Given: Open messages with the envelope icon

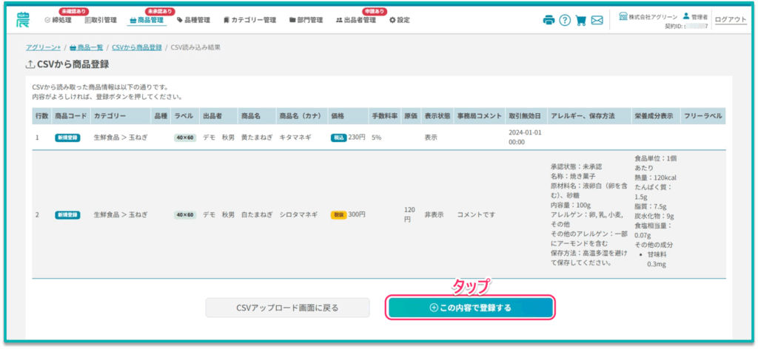Looking at the screenshot, I should pos(597,20).
